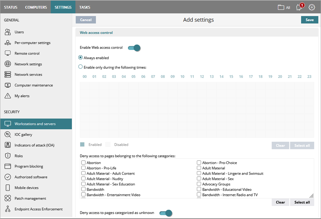
Task: Select all deny categories
Action: pyautogui.click(x=302, y=202)
